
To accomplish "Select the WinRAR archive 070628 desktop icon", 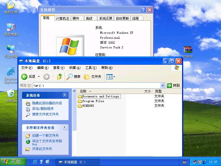I will point(188,52).
